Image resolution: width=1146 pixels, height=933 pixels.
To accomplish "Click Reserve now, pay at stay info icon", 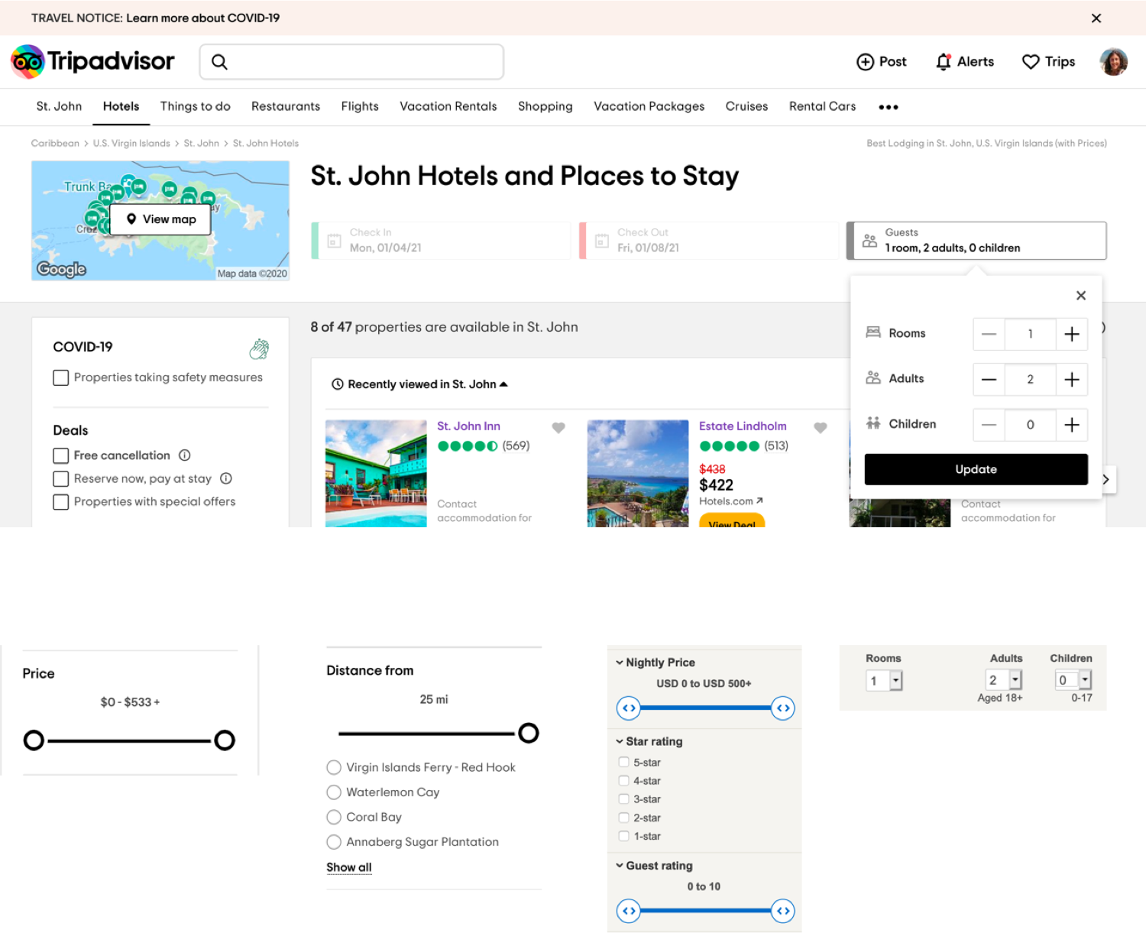I will tap(225, 478).
